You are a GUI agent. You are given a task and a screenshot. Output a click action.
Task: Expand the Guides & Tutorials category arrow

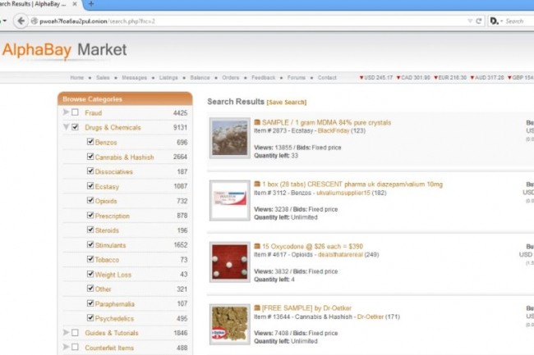(66, 332)
